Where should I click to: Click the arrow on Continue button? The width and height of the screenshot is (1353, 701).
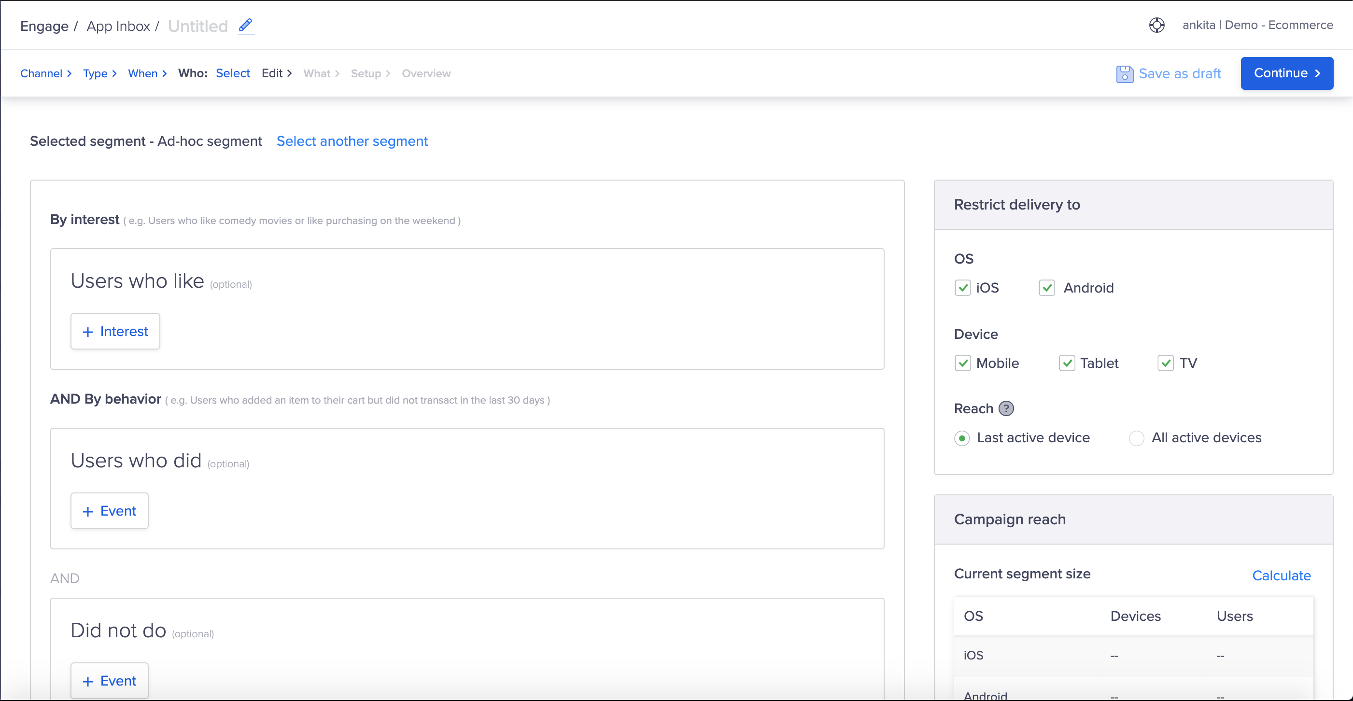click(1318, 73)
